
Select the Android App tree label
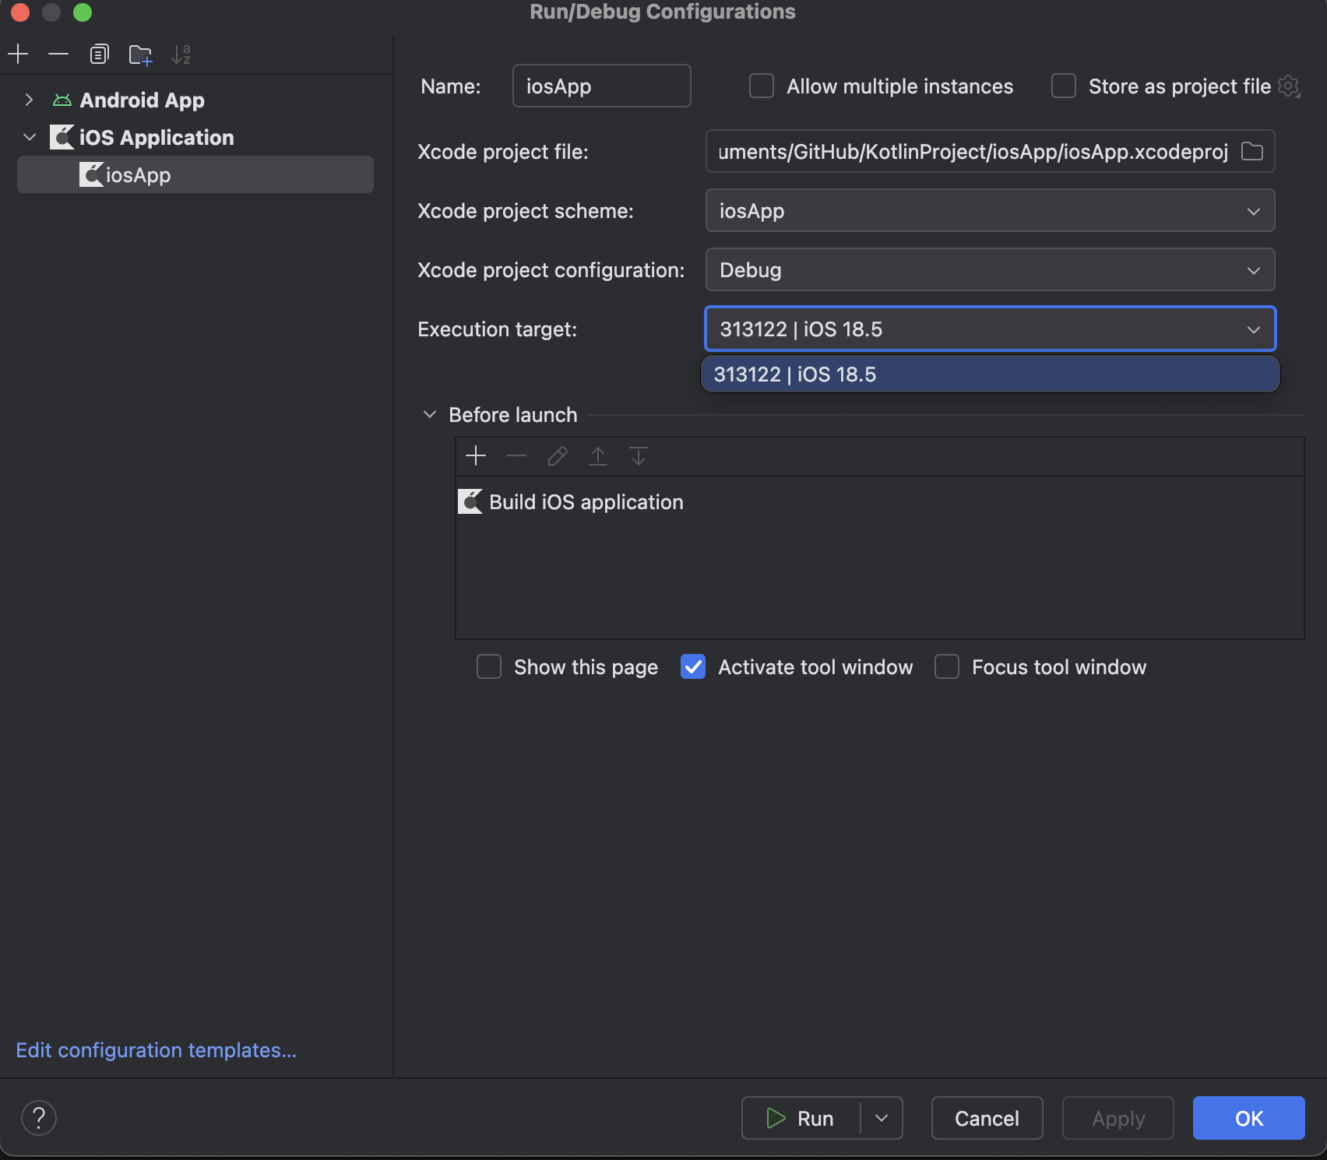[x=143, y=100]
